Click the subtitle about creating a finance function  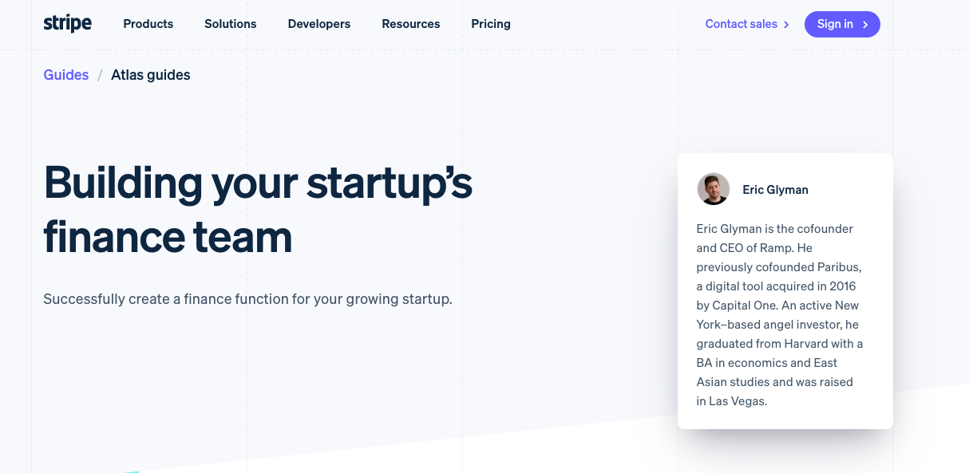click(x=247, y=299)
